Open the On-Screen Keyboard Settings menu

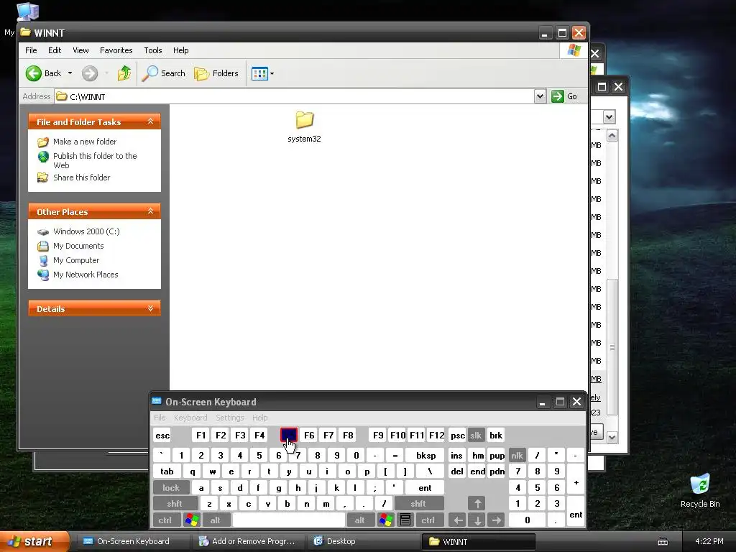229,418
